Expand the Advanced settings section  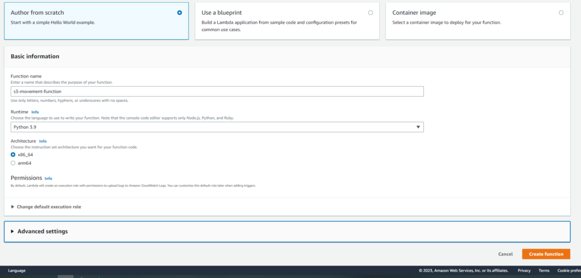(x=43, y=232)
